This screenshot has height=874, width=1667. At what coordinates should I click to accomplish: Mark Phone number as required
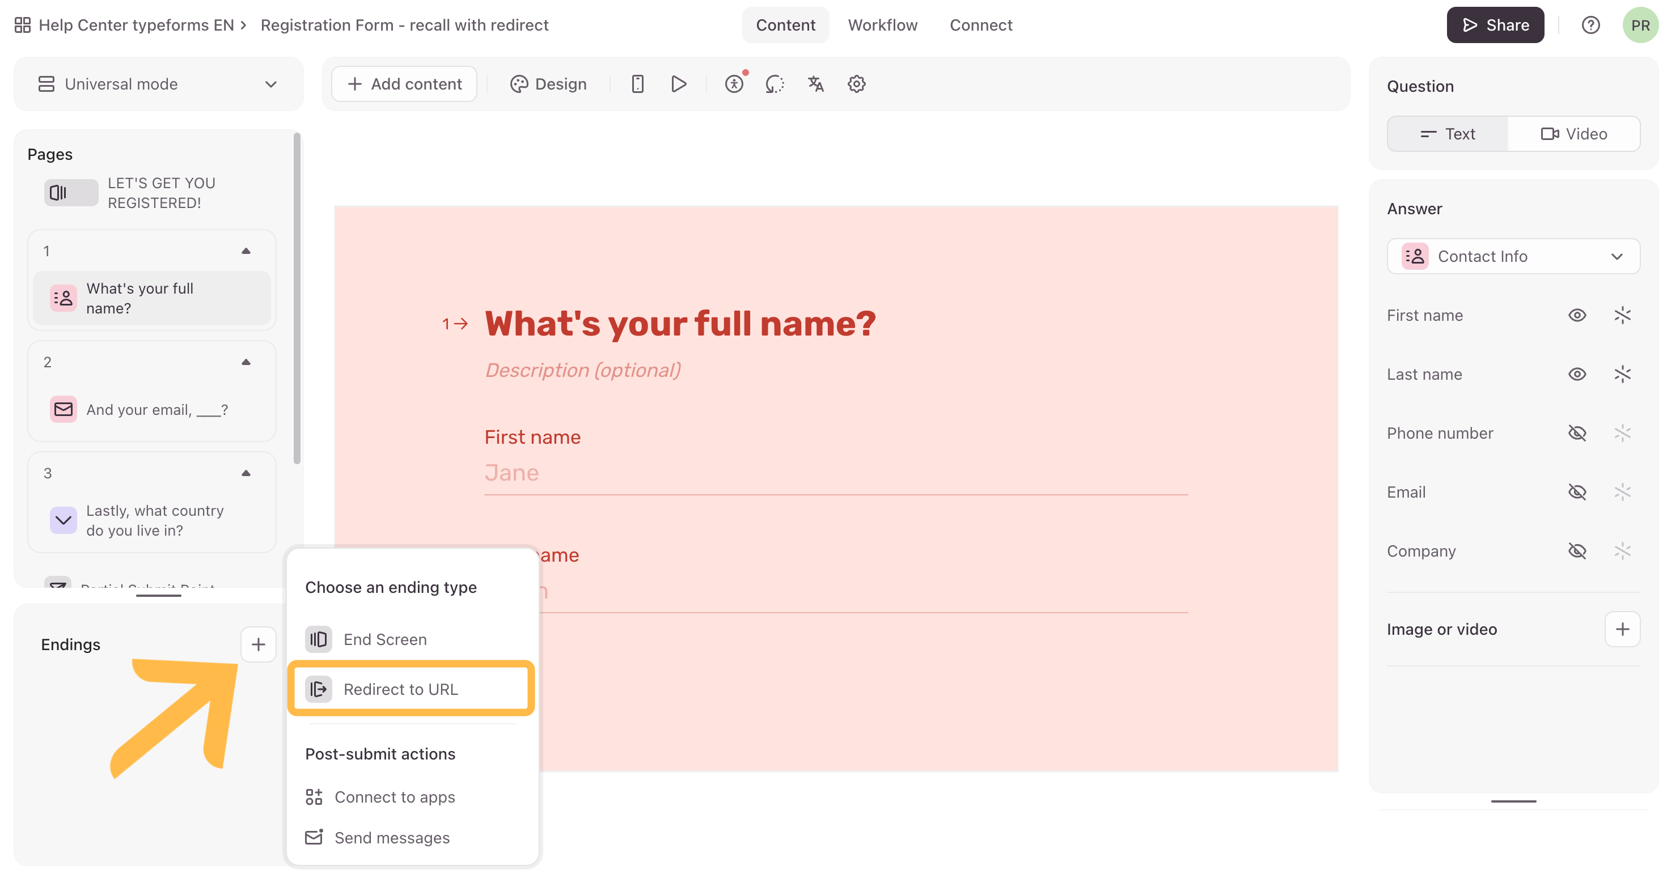[x=1622, y=434]
